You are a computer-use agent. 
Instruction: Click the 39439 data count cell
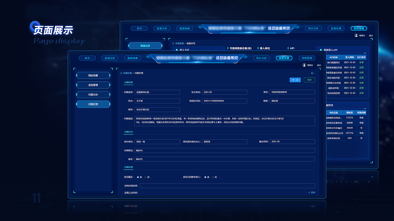tap(349, 128)
